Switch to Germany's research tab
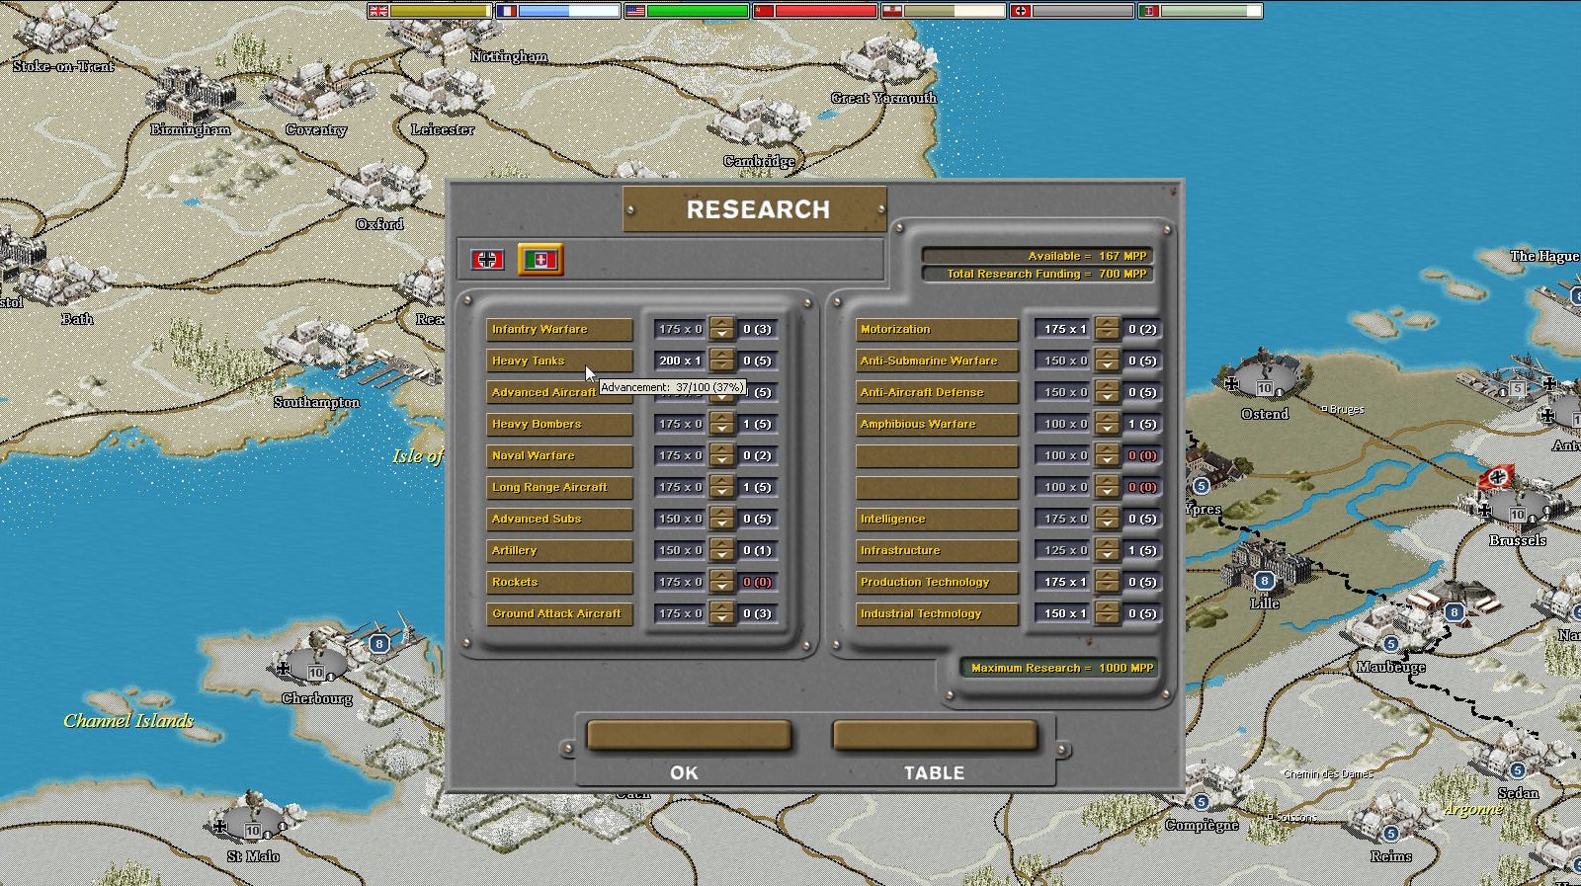Screen dimensions: 1581x886 pyautogui.click(x=486, y=260)
